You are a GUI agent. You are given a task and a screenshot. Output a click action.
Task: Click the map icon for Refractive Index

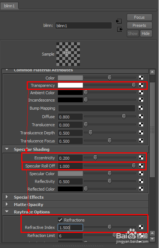pyautogui.click(x=141, y=227)
